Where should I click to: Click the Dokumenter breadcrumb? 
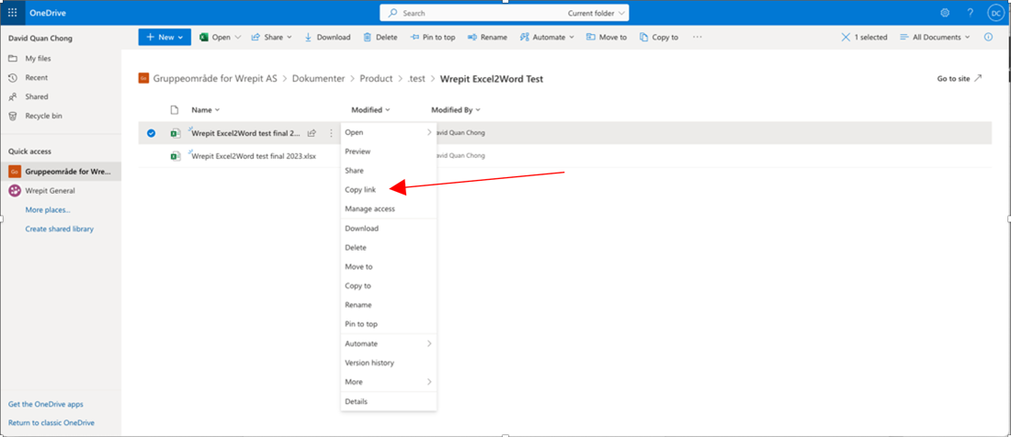click(x=319, y=79)
